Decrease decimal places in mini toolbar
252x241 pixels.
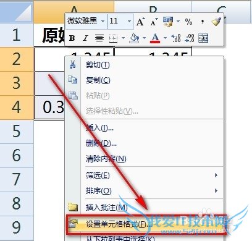coord(190,38)
